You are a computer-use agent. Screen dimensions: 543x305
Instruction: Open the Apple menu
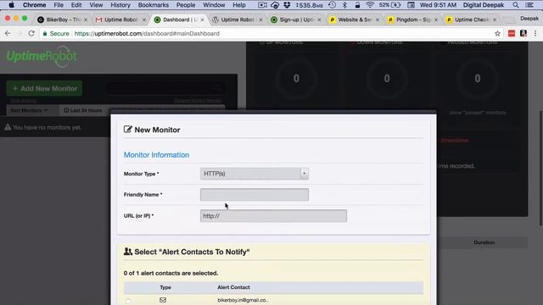point(11,5)
